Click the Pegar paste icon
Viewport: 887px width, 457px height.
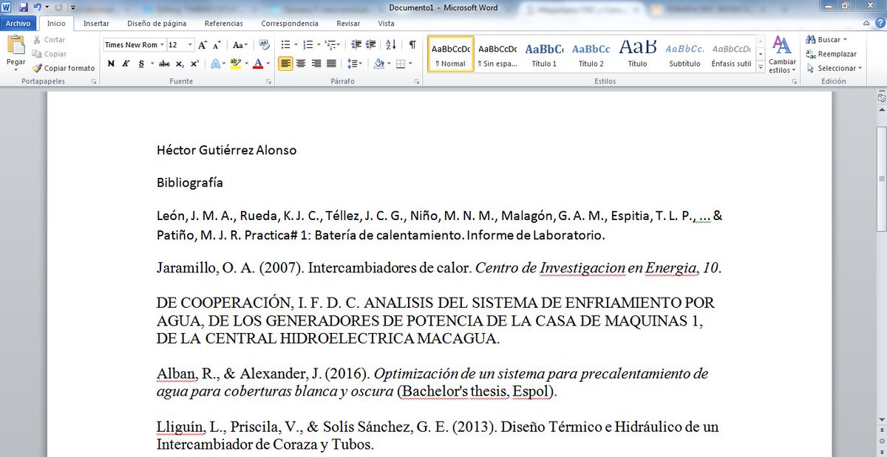16,44
